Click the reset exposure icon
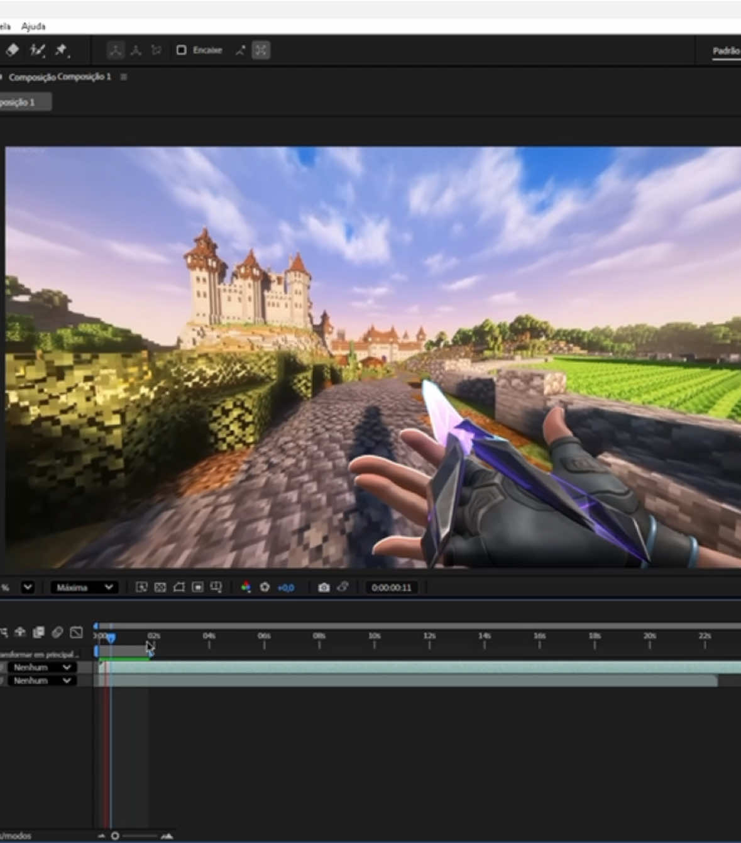The image size is (741, 843). point(265,587)
